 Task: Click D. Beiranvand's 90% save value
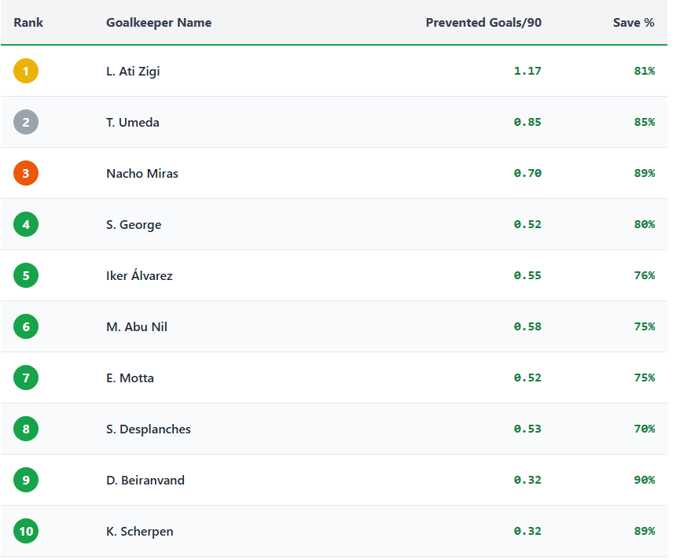[644, 481]
